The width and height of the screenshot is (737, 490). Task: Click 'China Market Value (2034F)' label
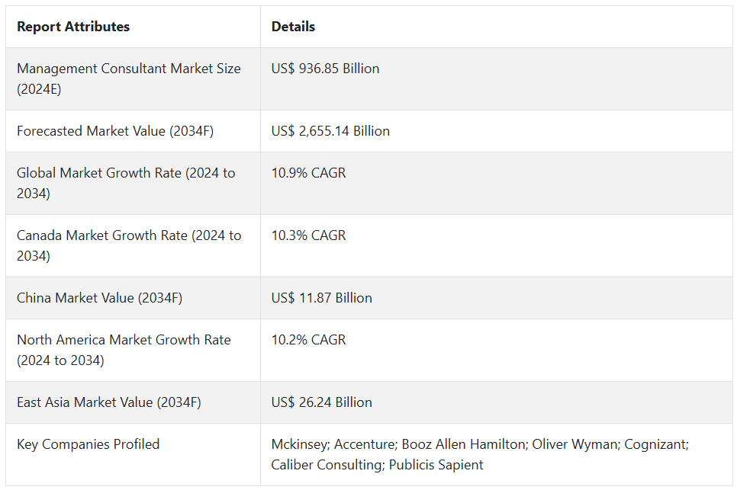99,298
